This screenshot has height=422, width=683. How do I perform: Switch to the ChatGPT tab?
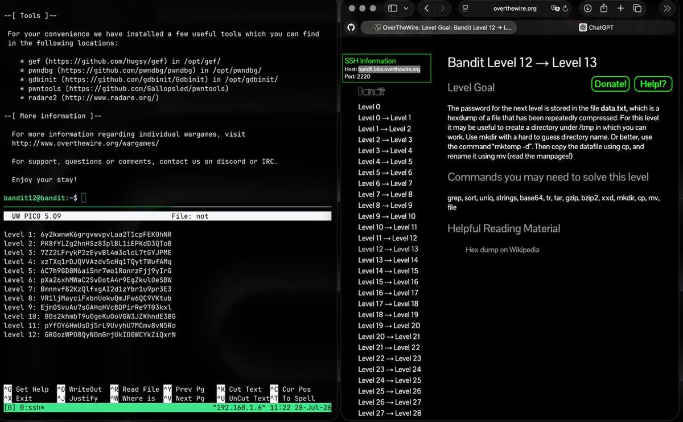point(596,27)
